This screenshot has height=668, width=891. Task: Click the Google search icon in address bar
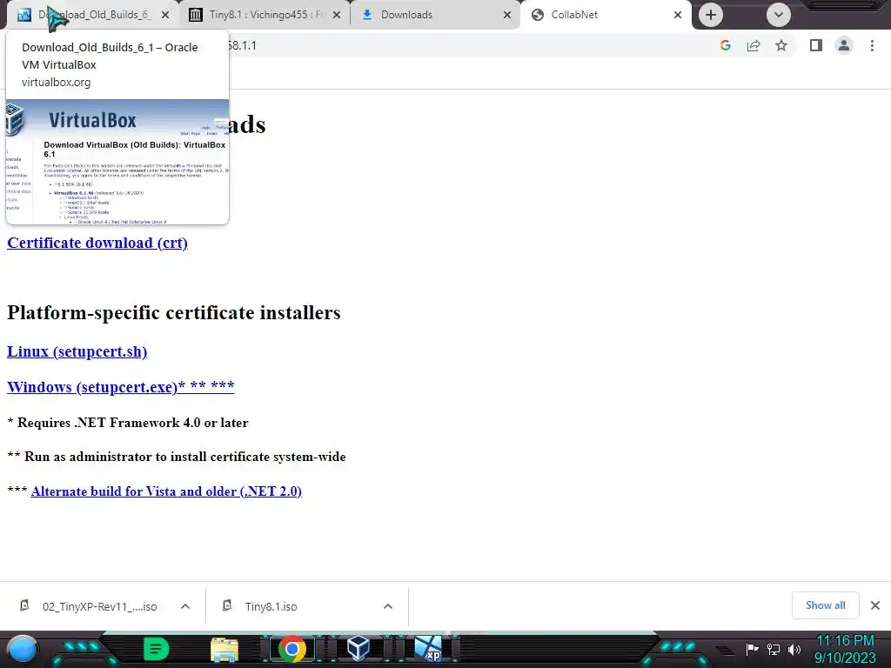[x=725, y=45]
